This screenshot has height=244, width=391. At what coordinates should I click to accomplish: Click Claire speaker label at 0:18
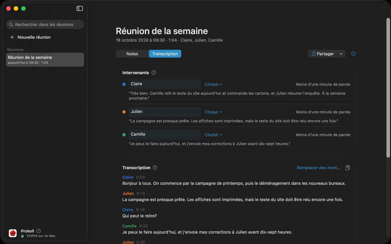coord(128,210)
